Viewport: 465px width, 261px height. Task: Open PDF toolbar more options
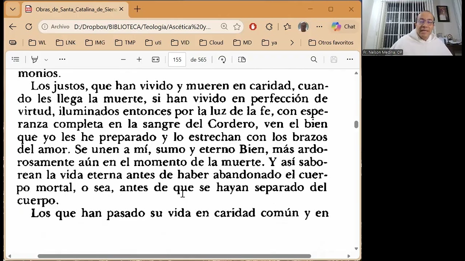click(x=350, y=59)
